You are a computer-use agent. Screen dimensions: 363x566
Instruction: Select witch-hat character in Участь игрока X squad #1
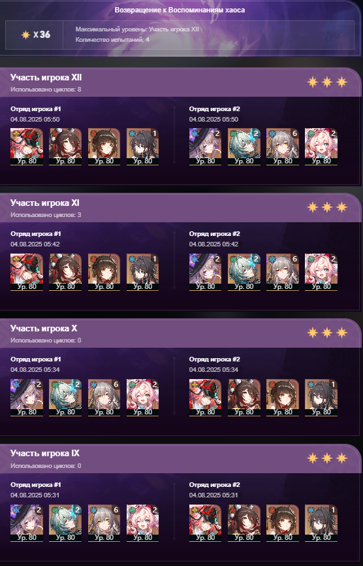(x=27, y=398)
